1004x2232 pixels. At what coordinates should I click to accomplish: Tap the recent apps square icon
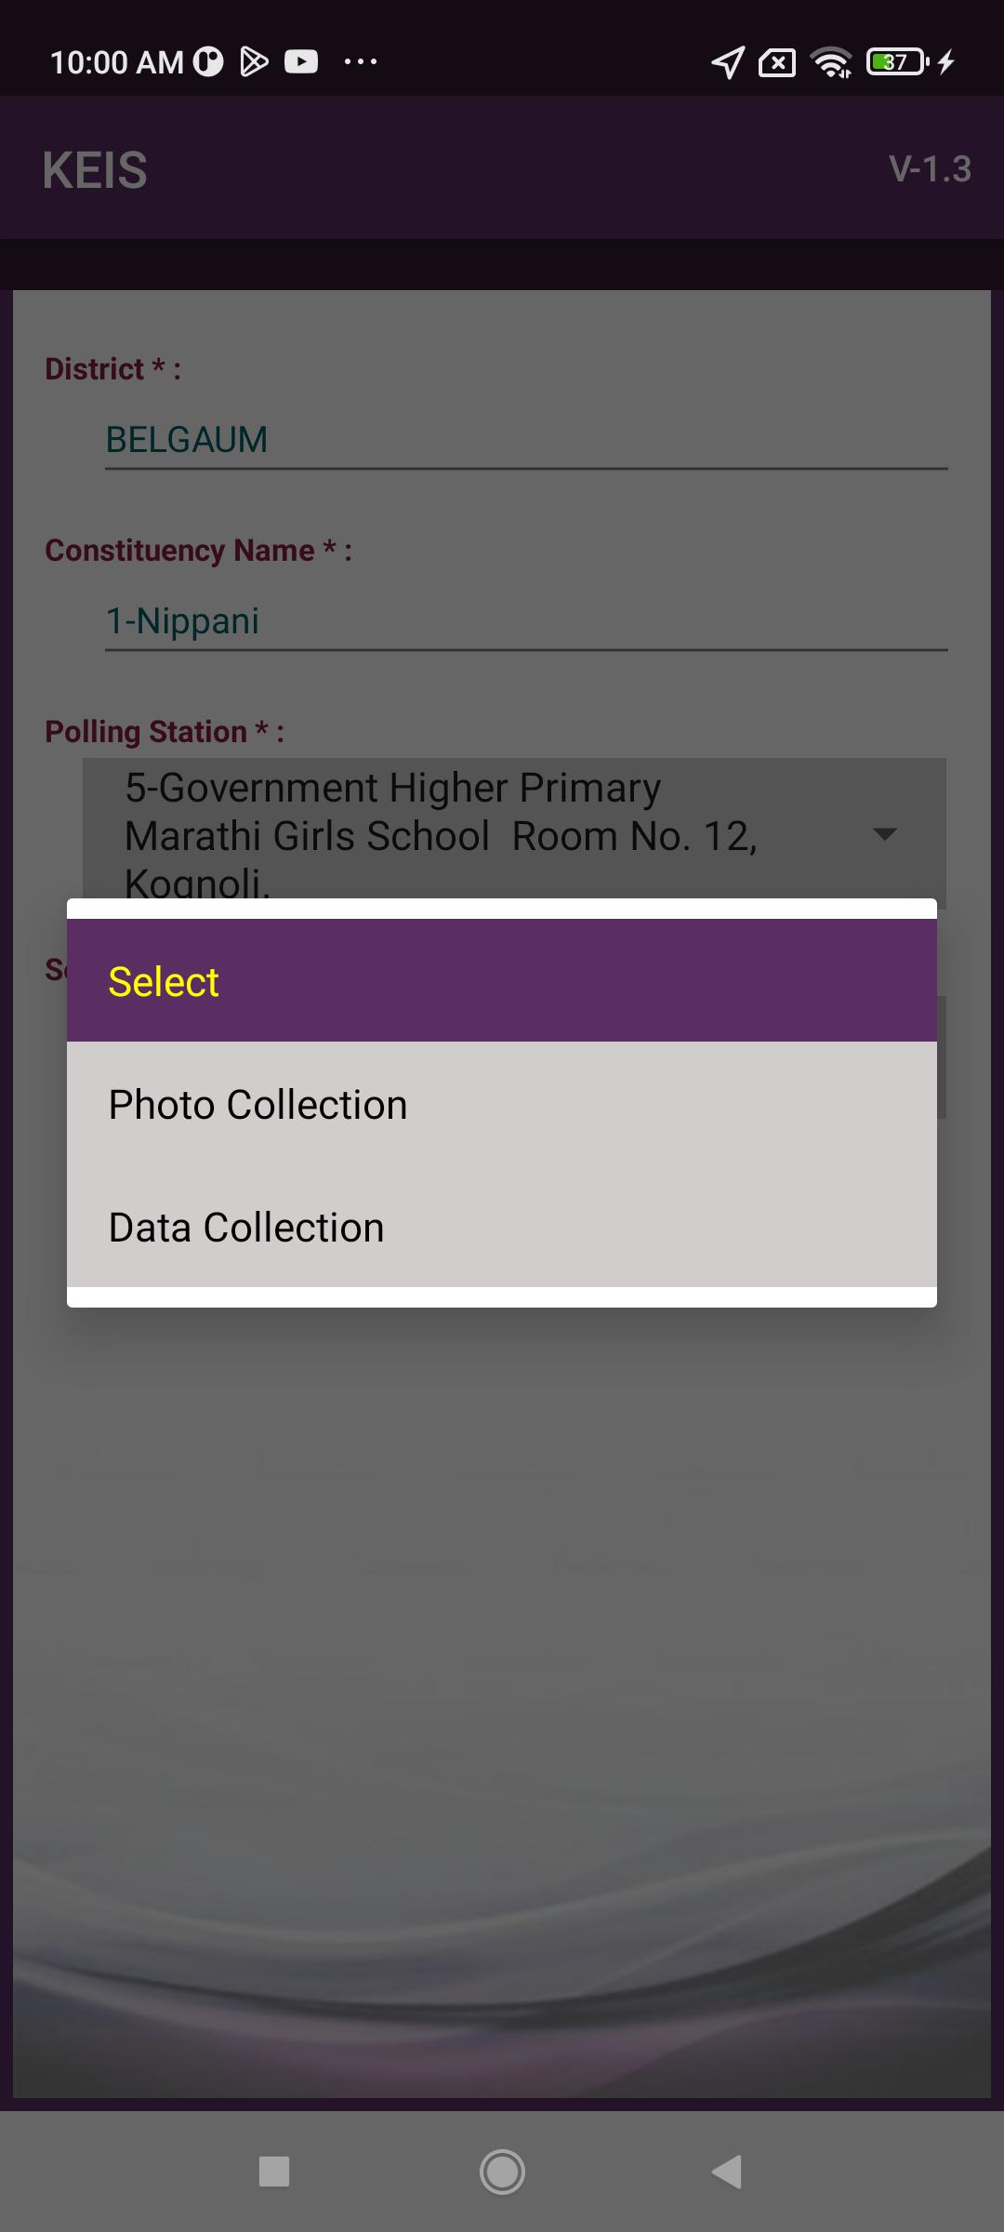pos(274,2172)
